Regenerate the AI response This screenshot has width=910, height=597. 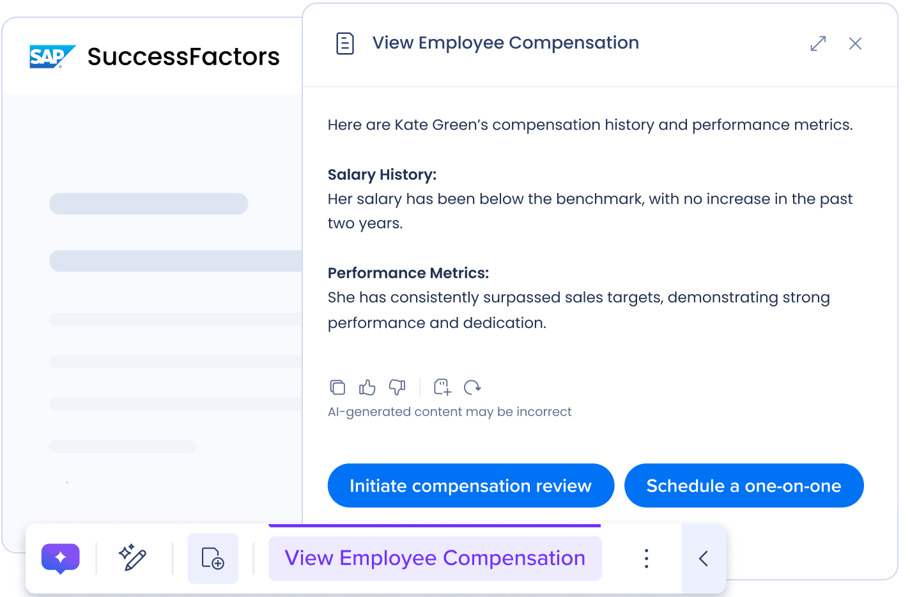click(x=472, y=387)
